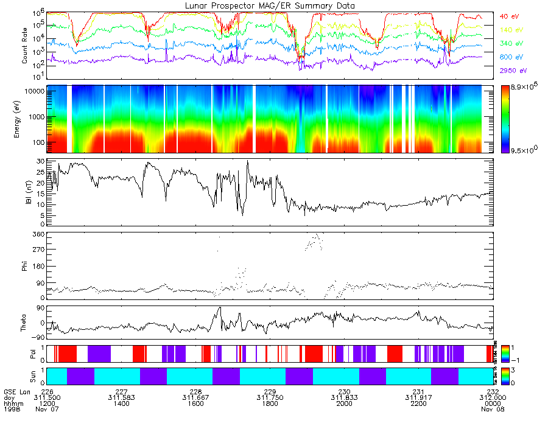Click GSE longitude value '232'
Image resolution: width=548 pixels, height=426 pixels.
pos(493,392)
